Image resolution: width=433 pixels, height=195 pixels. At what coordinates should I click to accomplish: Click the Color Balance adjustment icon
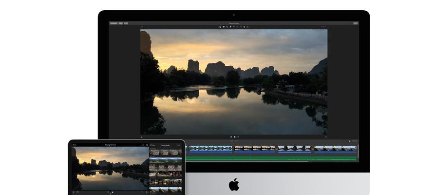pyautogui.click(x=220, y=27)
